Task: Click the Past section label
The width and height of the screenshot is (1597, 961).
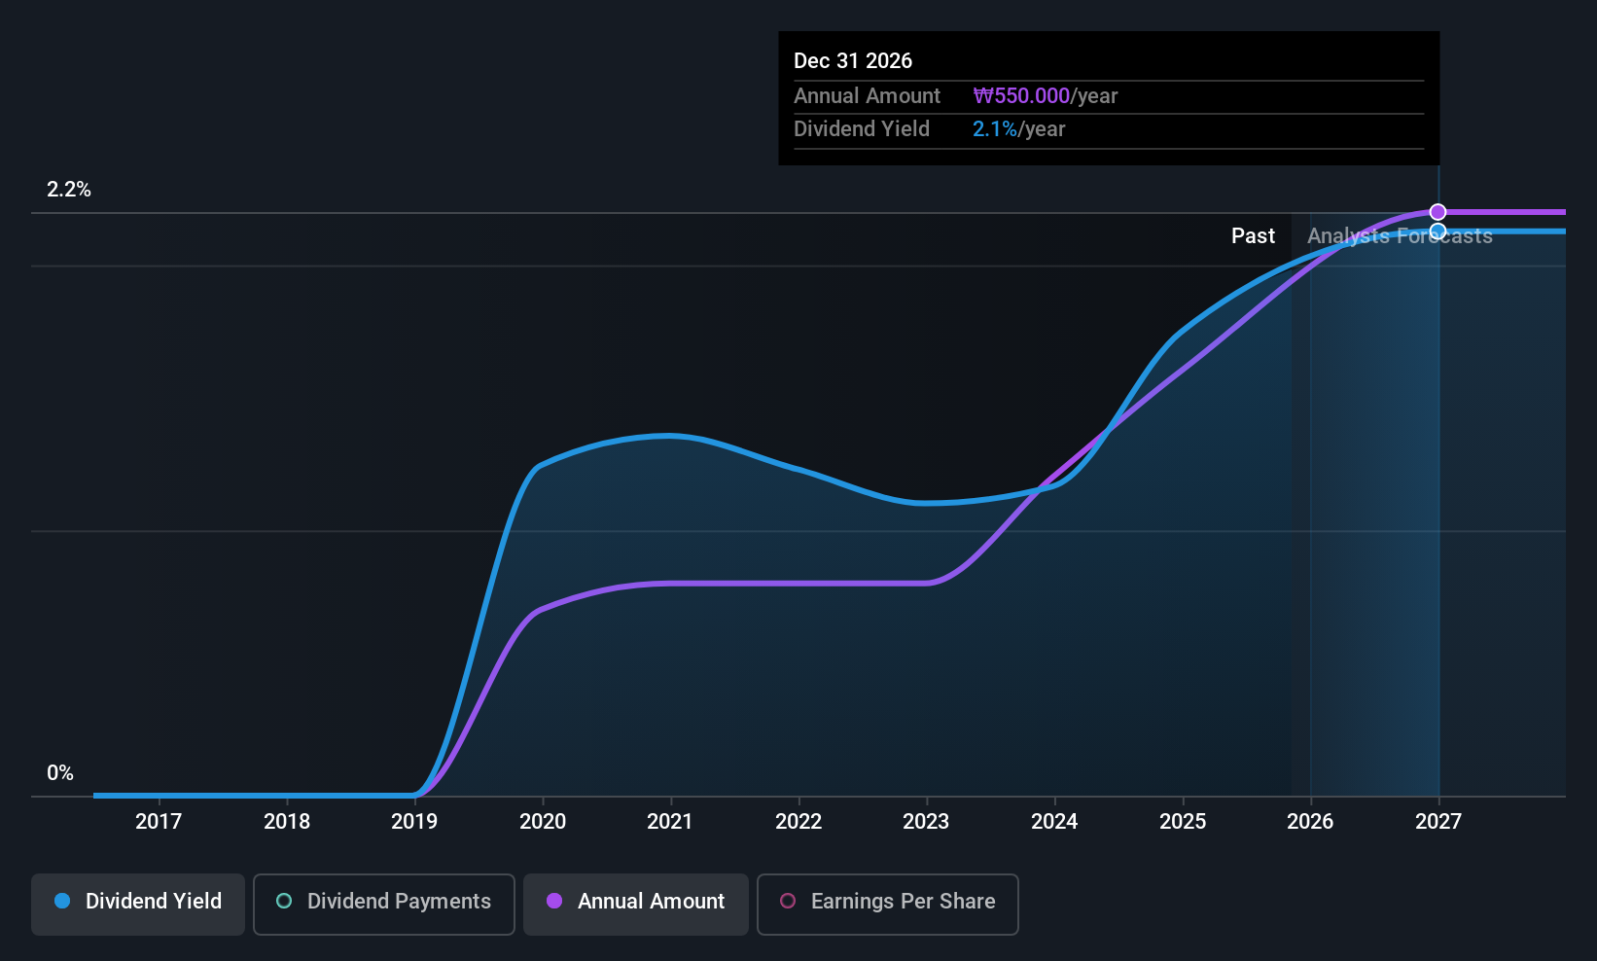Action: (1253, 236)
